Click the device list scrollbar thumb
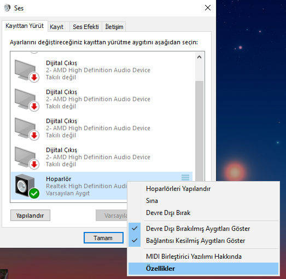This screenshot has height=279, width=286. pyautogui.click(x=199, y=131)
